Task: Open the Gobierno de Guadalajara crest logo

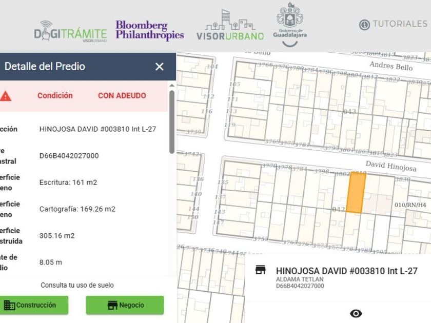Action: (x=290, y=25)
